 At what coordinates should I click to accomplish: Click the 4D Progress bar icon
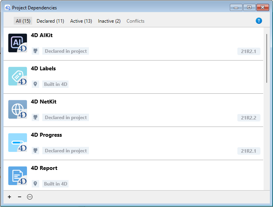coord(18,143)
